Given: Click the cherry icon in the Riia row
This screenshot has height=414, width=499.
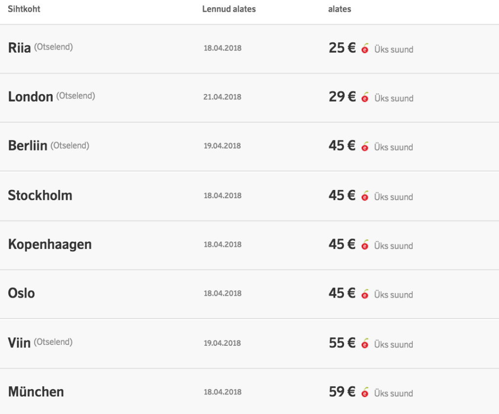Looking at the screenshot, I should pos(365,49).
